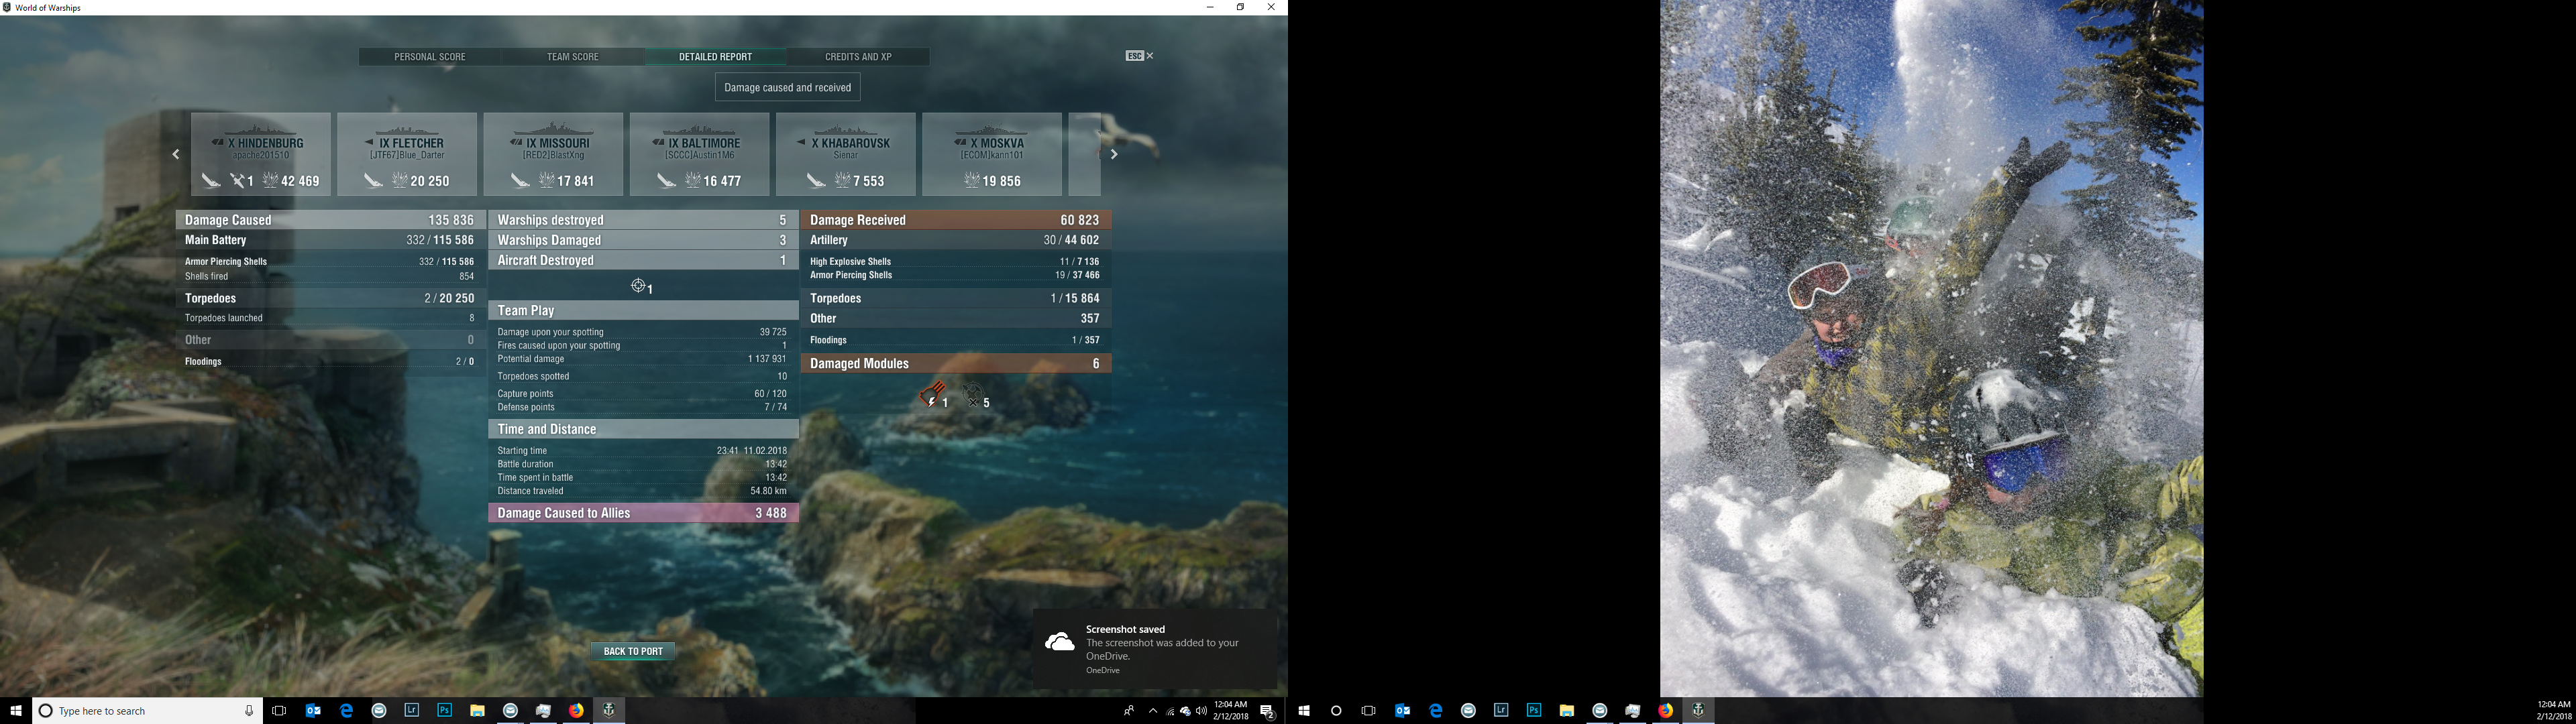Open the Credits and XP tab
This screenshot has height=724, width=2576.
pos(858,57)
